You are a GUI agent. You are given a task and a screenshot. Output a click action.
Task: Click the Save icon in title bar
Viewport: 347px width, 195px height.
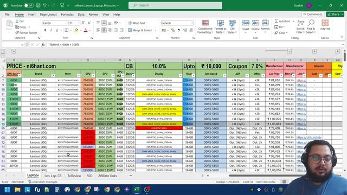[x=38, y=5]
